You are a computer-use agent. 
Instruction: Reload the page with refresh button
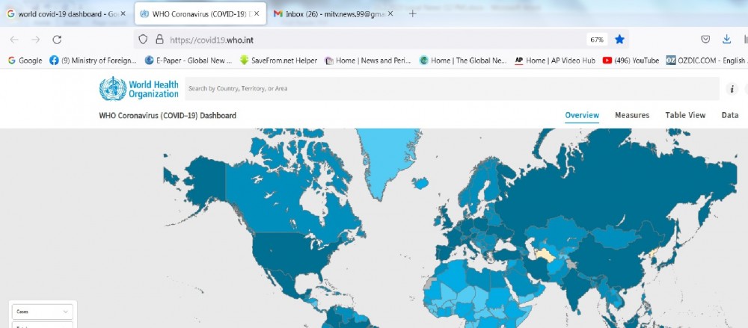(x=57, y=40)
